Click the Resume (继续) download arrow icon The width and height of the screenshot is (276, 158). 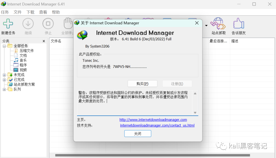[x=28, y=23]
